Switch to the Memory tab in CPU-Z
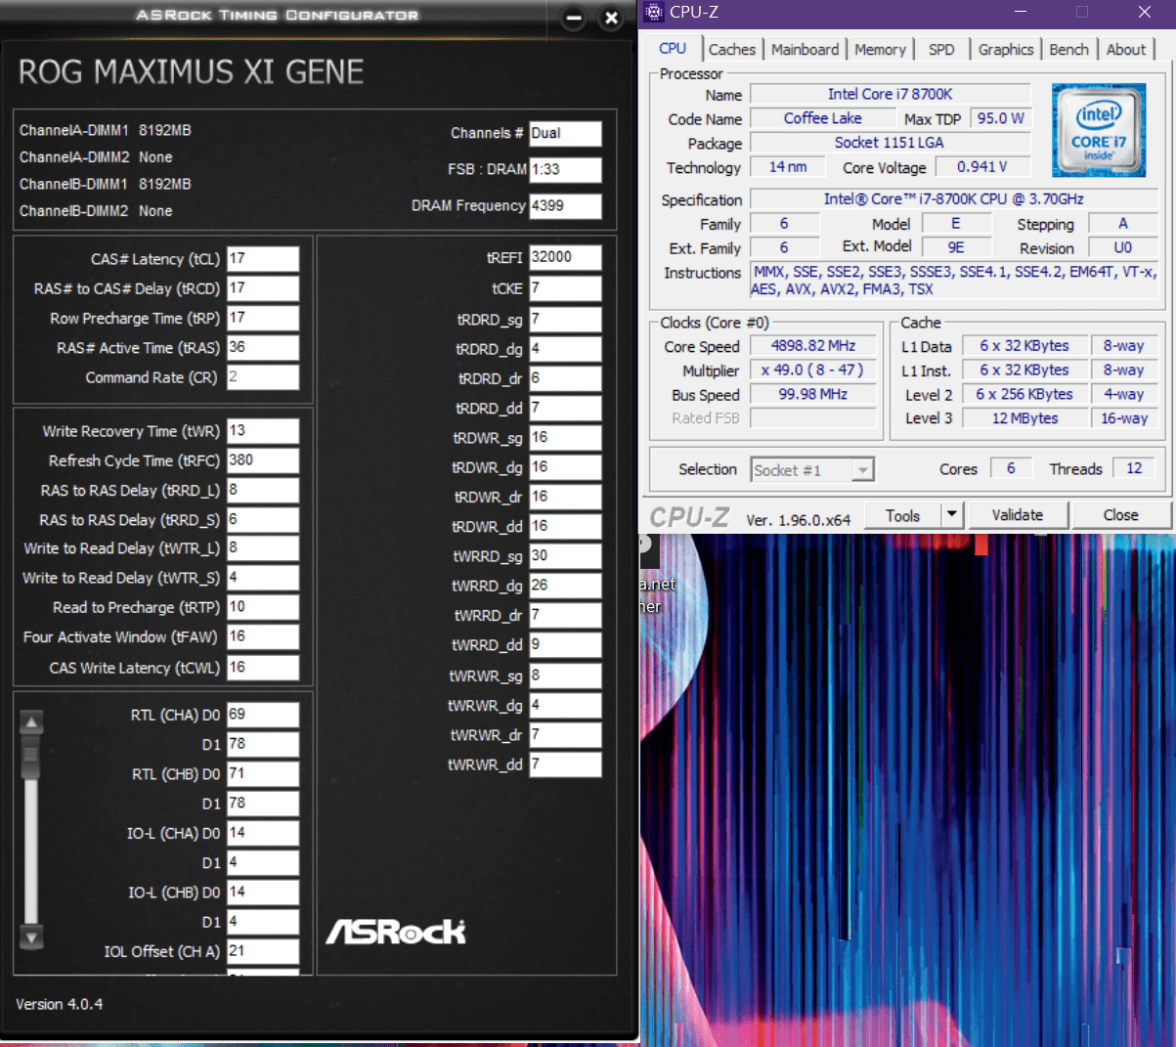This screenshot has height=1047, width=1176. (880, 50)
